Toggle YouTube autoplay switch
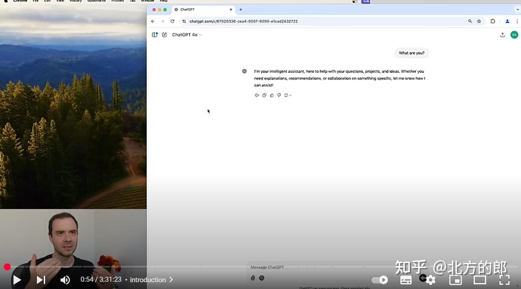This screenshot has width=521, height=289. (x=380, y=279)
